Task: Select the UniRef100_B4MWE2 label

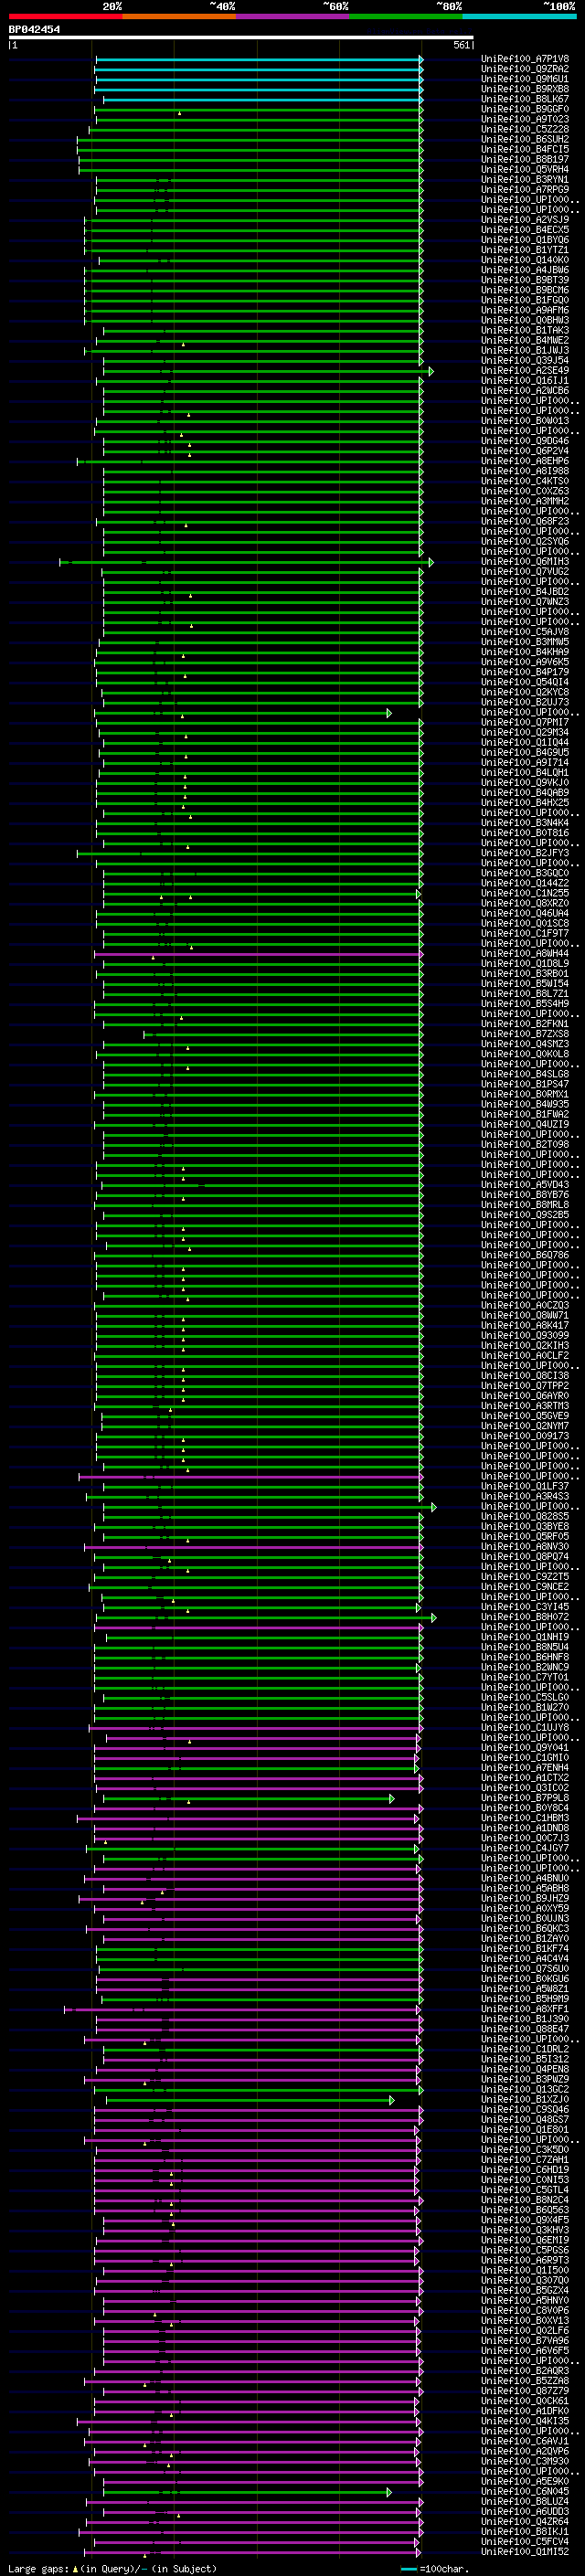Action: [525, 340]
